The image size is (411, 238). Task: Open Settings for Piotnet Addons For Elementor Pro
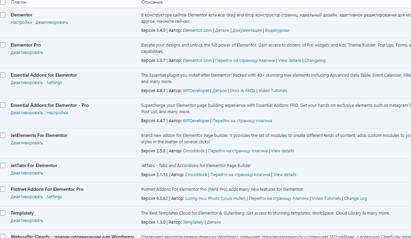pyautogui.click(x=54, y=197)
